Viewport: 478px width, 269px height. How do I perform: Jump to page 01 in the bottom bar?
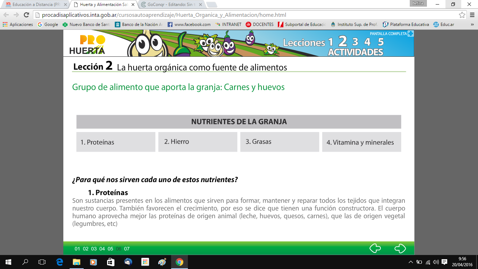point(77,249)
